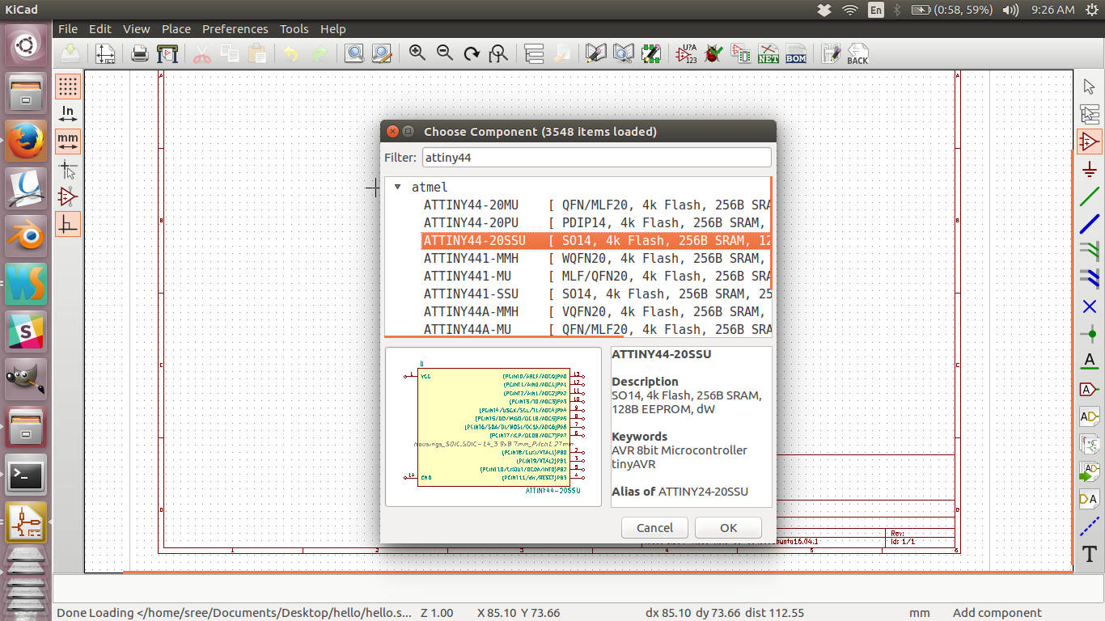This screenshot has height=621, width=1105.
Task: Collapse the atmel library tree node
Action: click(x=397, y=187)
